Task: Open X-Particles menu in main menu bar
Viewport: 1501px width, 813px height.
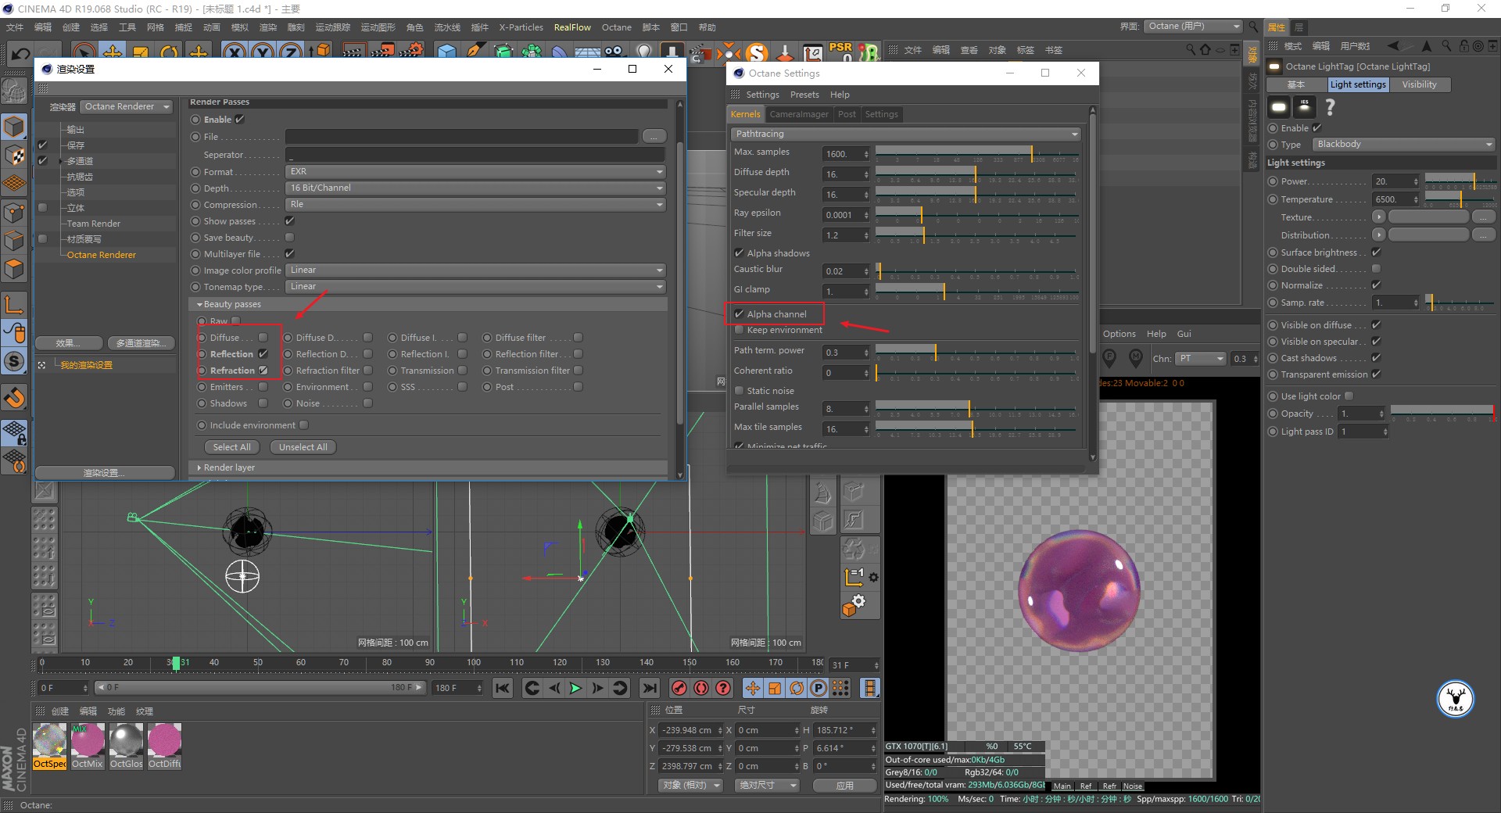Action: point(521,27)
